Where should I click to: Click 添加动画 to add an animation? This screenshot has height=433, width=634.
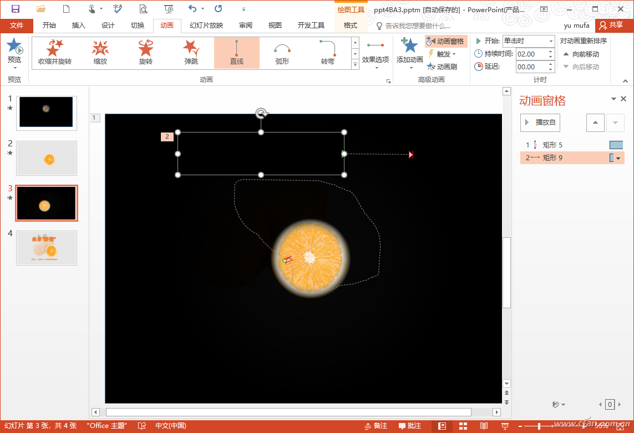409,54
